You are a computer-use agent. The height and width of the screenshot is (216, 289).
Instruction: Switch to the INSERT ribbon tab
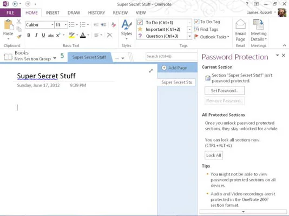coord(52,12)
